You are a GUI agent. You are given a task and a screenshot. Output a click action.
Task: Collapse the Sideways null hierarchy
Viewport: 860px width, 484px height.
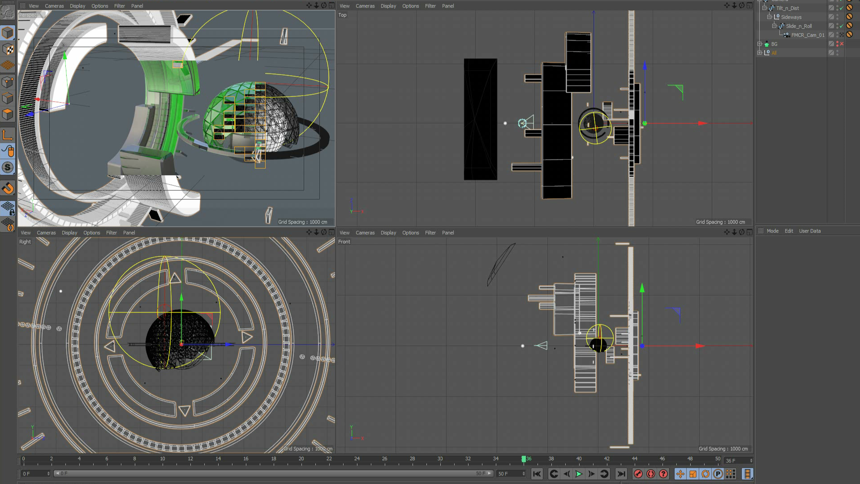pyautogui.click(x=769, y=17)
